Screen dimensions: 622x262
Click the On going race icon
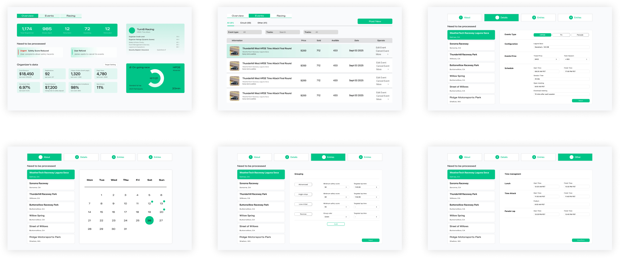[x=130, y=67]
